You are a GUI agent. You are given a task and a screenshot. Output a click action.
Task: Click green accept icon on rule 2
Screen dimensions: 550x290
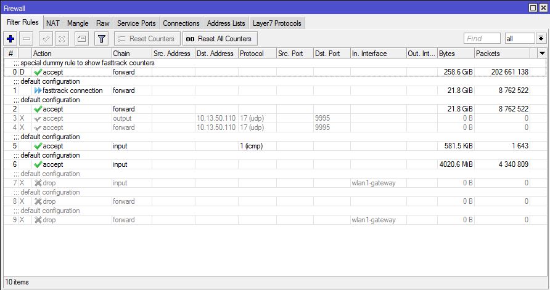tap(38, 109)
